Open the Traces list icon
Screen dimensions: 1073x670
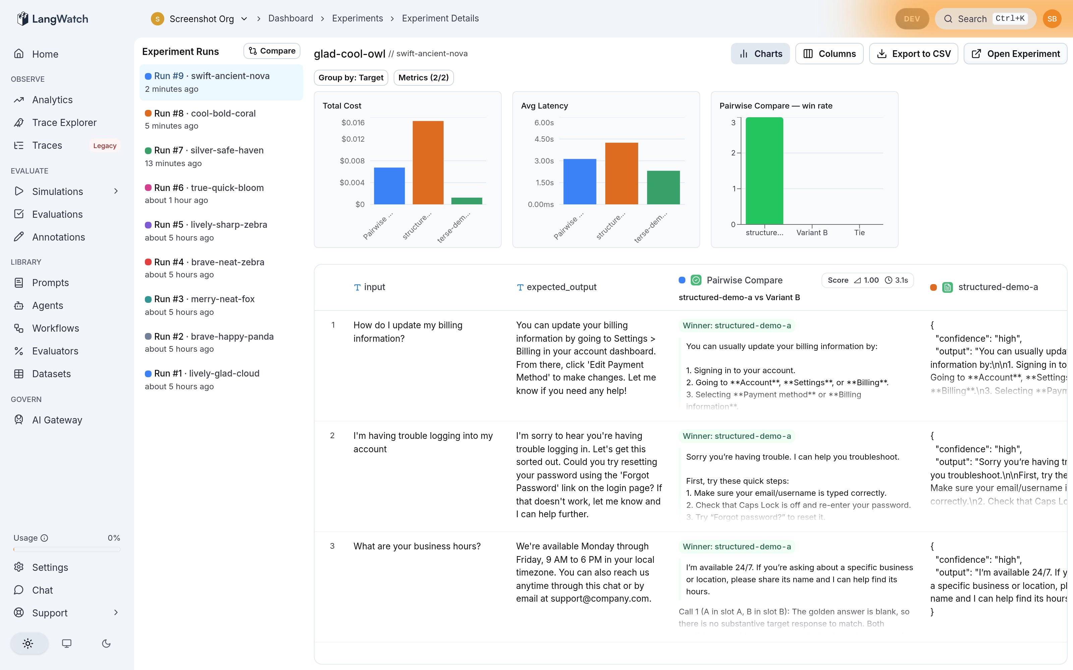point(19,145)
